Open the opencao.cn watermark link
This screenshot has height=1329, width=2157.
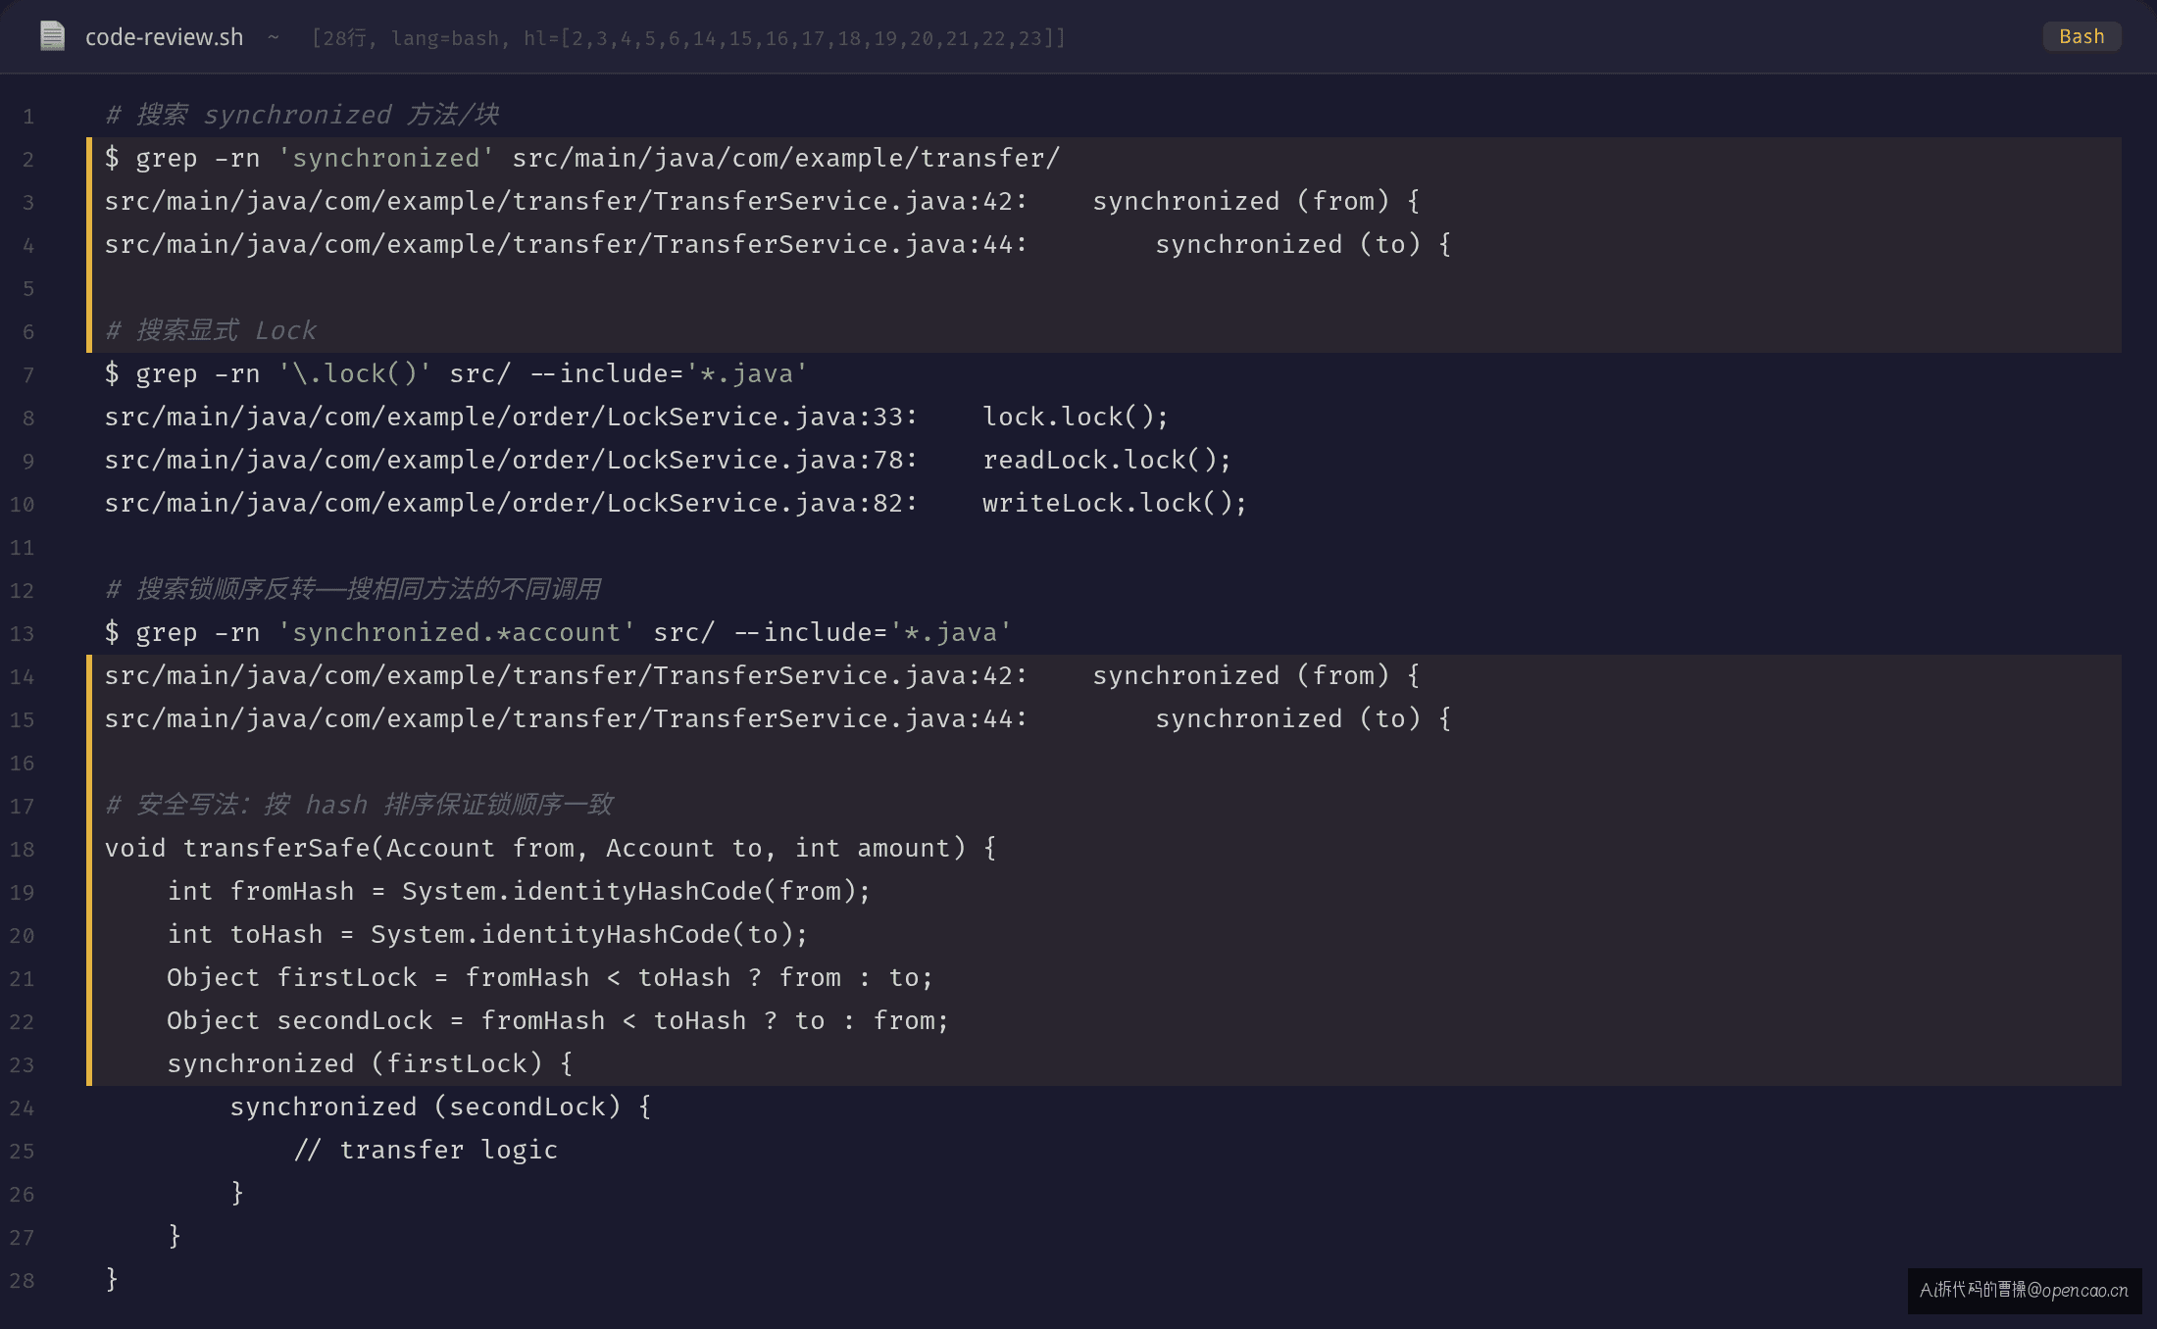[2024, 1290]
